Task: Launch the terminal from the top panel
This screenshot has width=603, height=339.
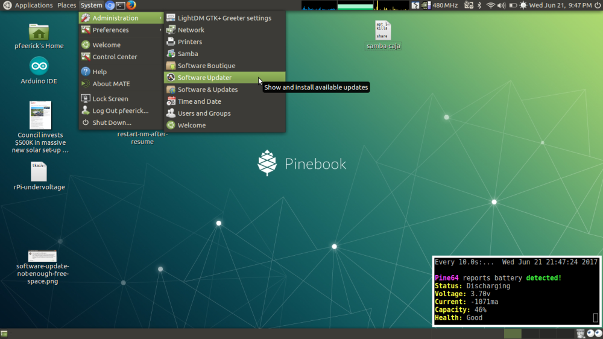Action: click(x=121, y=5)
